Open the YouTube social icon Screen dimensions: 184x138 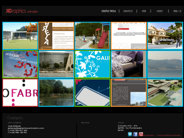(141, 134)
